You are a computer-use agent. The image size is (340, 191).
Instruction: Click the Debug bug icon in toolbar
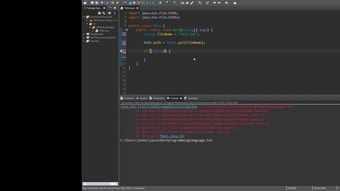[x=153, y=3]
